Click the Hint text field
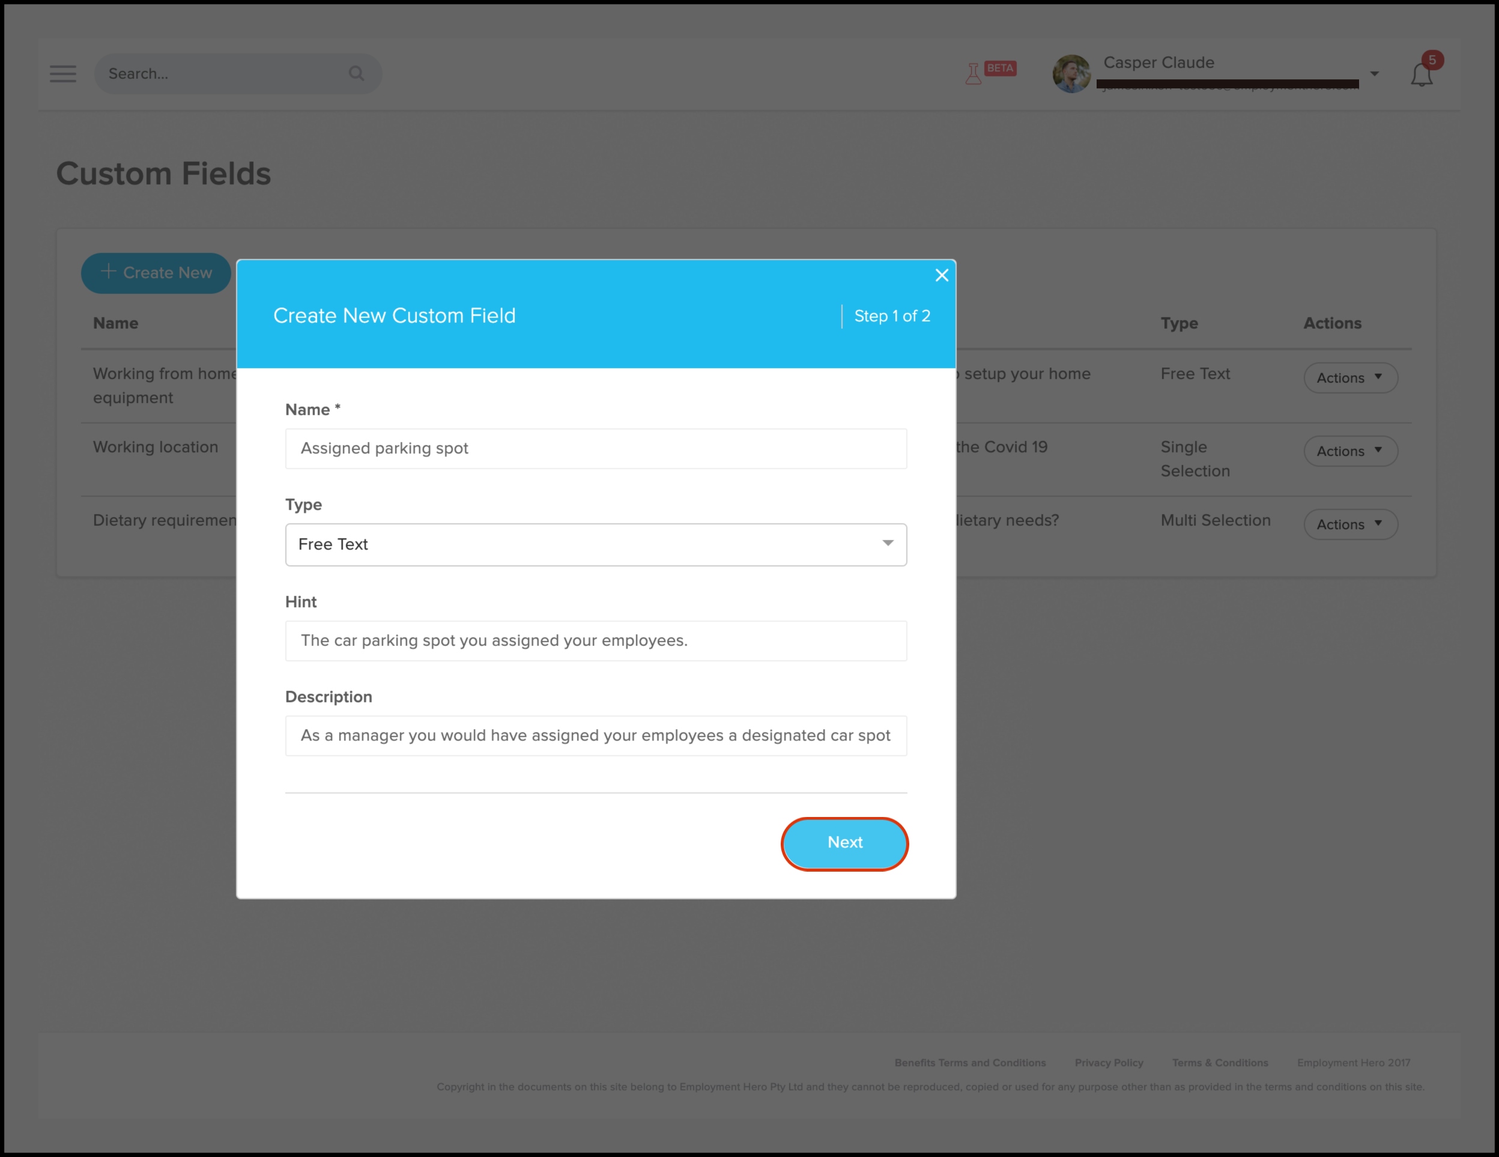This screenshot has width=1499, height=1157. pyautogui.click(x=595, y=640)
